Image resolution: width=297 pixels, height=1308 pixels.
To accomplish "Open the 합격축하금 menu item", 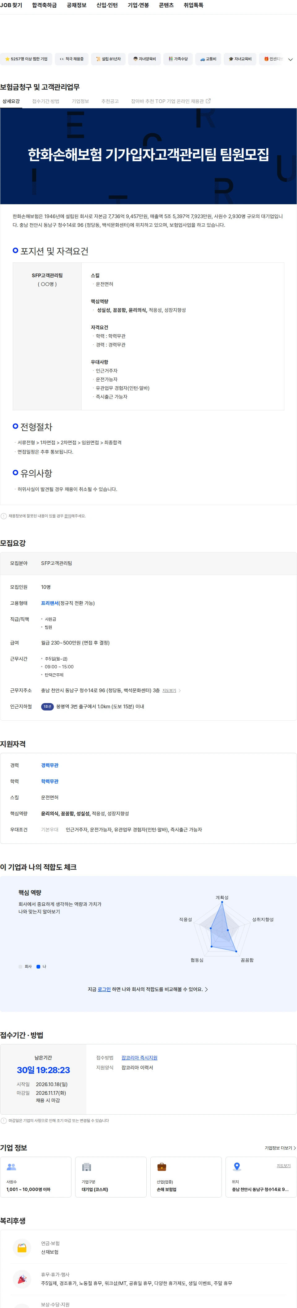I will click(44, 5).
